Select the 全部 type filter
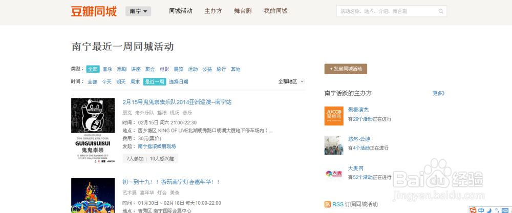The width and height of the screenshot is (512, 213). point(93,69)
